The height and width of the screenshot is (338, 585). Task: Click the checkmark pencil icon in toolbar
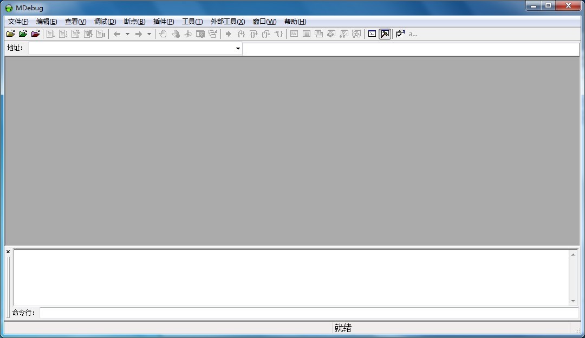point(400,34)
